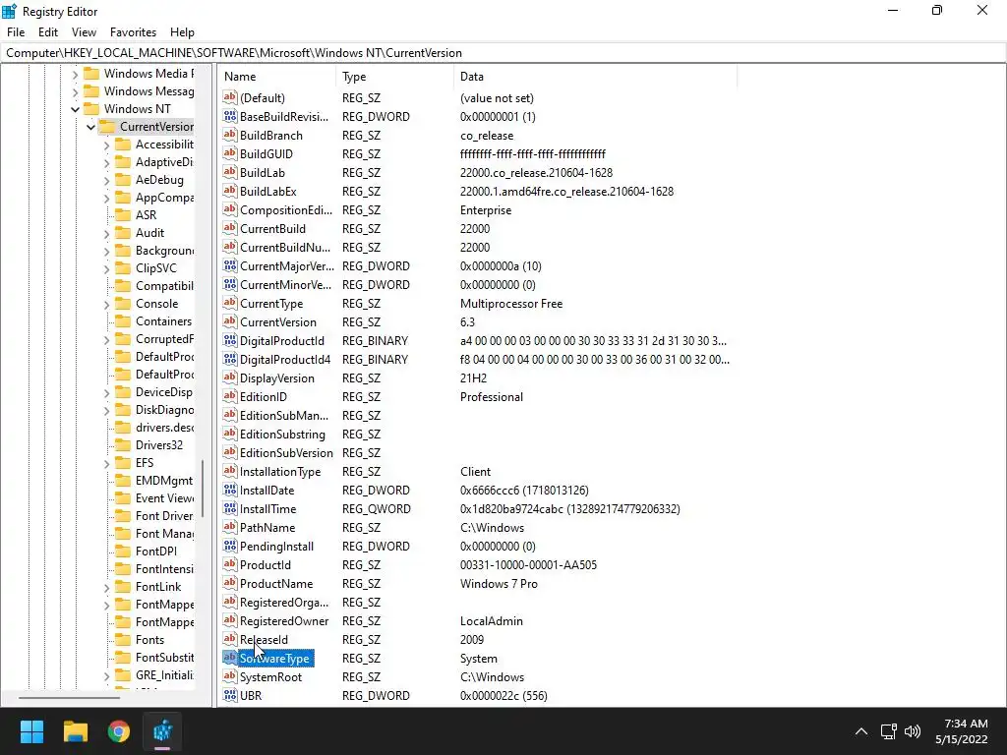Show hidden system tray icons

click(861, 731)
